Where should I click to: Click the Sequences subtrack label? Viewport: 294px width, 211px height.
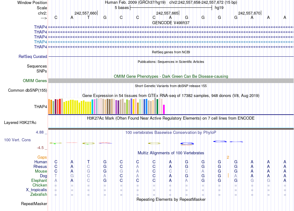[x=37, y=66]
